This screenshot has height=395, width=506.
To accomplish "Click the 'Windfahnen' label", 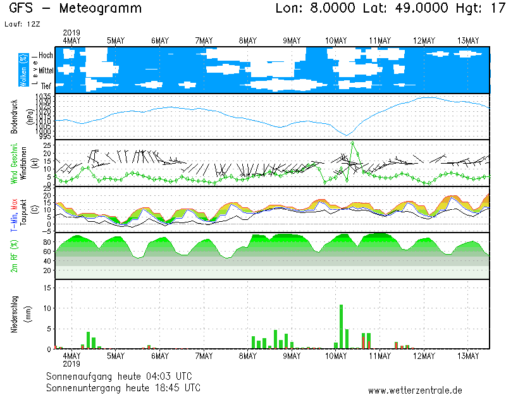I will tap(23, 164).
